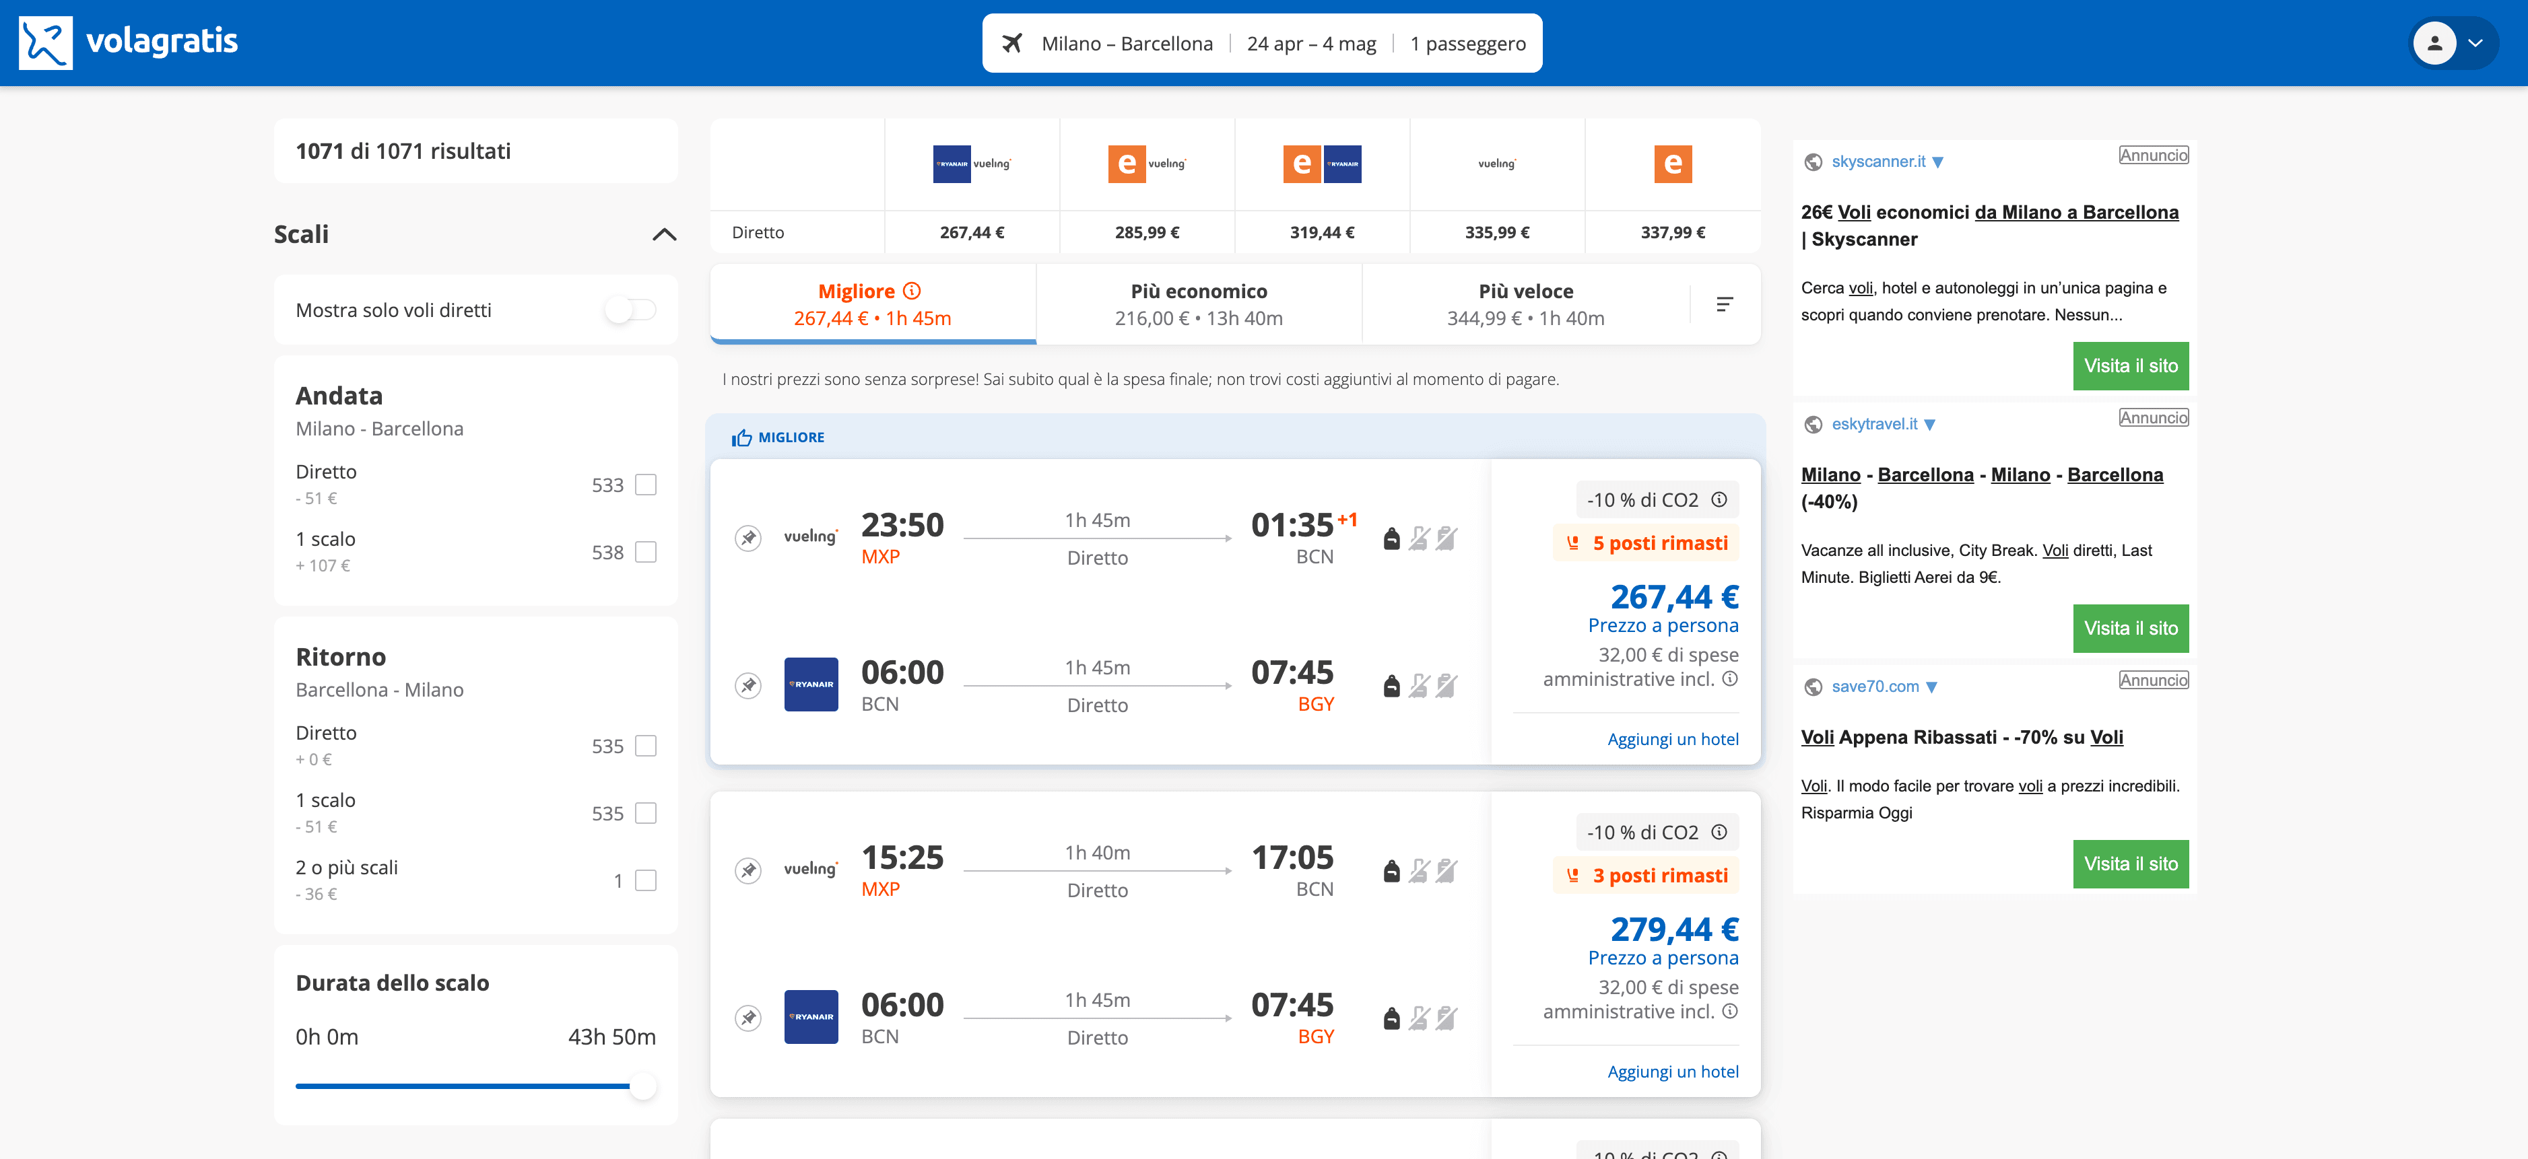
Task: Open the eskytravel.it dropdown arrow
Action: coord(1931,425)
